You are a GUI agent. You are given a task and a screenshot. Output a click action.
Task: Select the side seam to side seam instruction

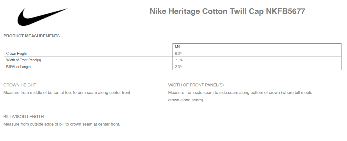(240, 93)
